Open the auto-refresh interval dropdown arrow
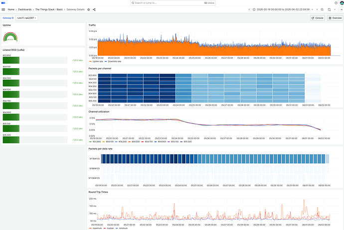344x230 pixels. 335,9
